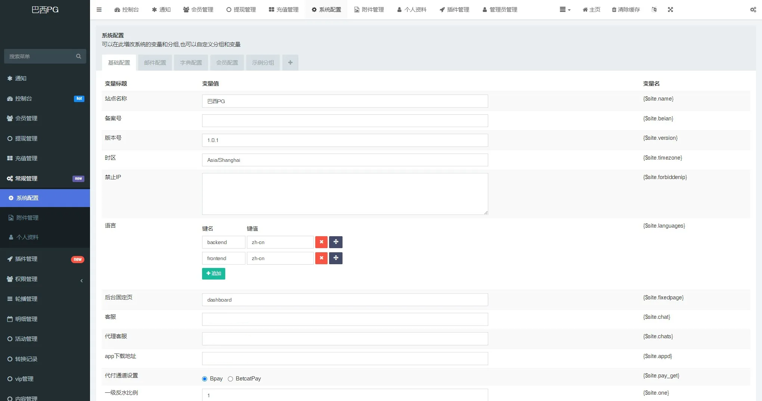The width and height of the screenshot is (762, 401).
Task: Open the 会员配置 tab
Action: [x=227, y=63]
